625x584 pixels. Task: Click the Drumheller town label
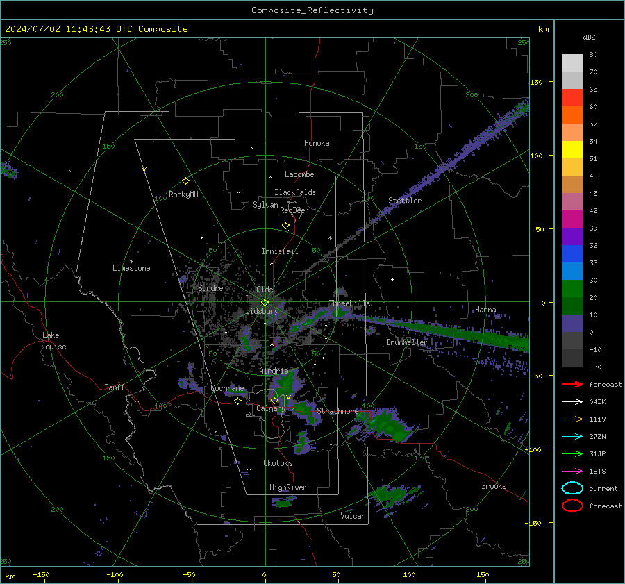point(407,342)
